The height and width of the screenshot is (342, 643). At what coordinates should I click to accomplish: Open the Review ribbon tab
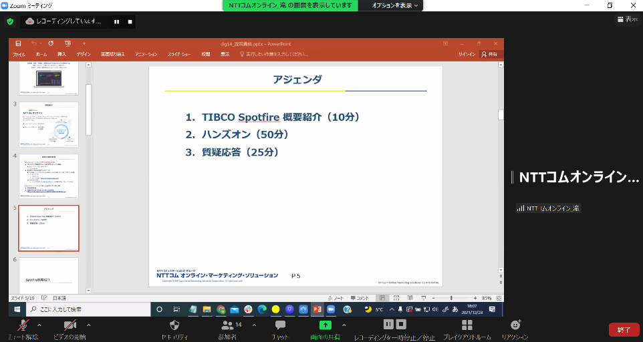click(x=206, y=55)
